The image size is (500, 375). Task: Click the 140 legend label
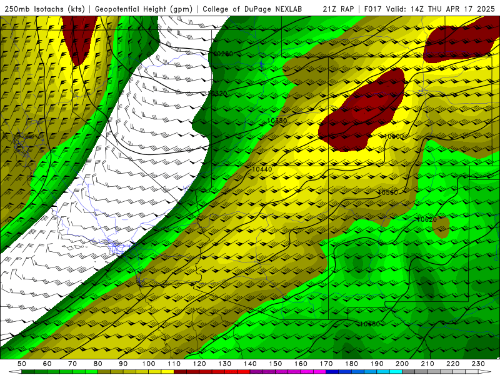pos(250,364)
